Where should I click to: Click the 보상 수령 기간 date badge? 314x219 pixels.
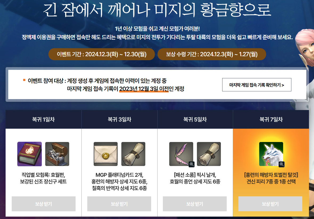coord(212,54)
